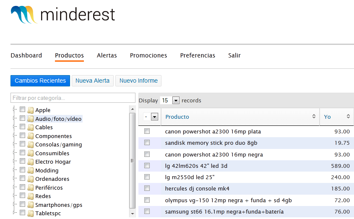Image resolution: width=354 pixels, height=219 pixels.
Task: Click the Apple category folder icon
Action: pyautogui.click(x=31, y=110)
